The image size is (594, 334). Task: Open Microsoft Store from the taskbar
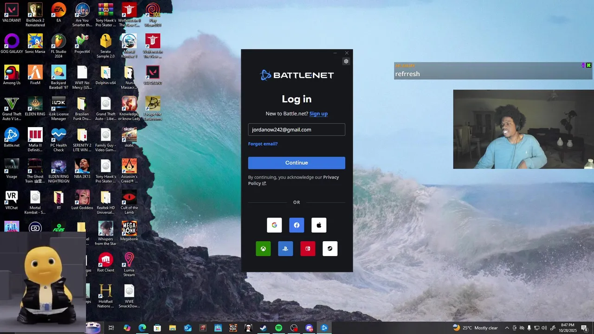(157, 328)
